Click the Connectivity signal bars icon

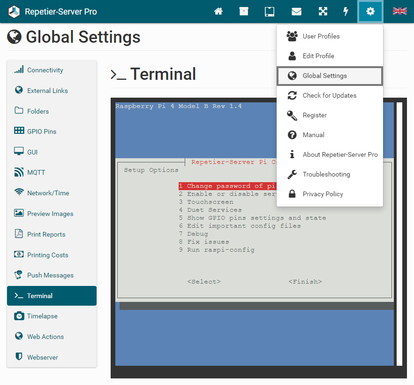(19, 69)
